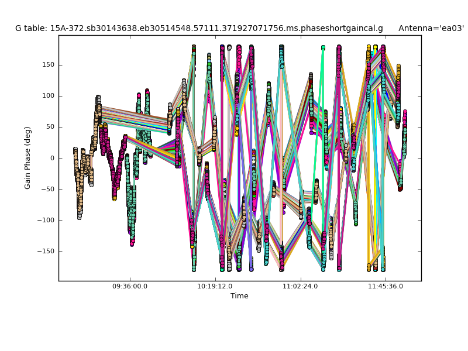The width and height of the screenshot is (468, 351).
Task: Click the 150 y-axis tick label
Action: pos(48,65)
